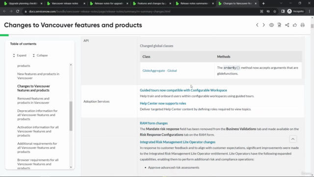
Task: Close the Changes to Vancouver tab
Action: [256, 3]
